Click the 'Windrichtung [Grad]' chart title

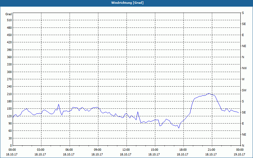pyautogui.click(x=127, y=3)
